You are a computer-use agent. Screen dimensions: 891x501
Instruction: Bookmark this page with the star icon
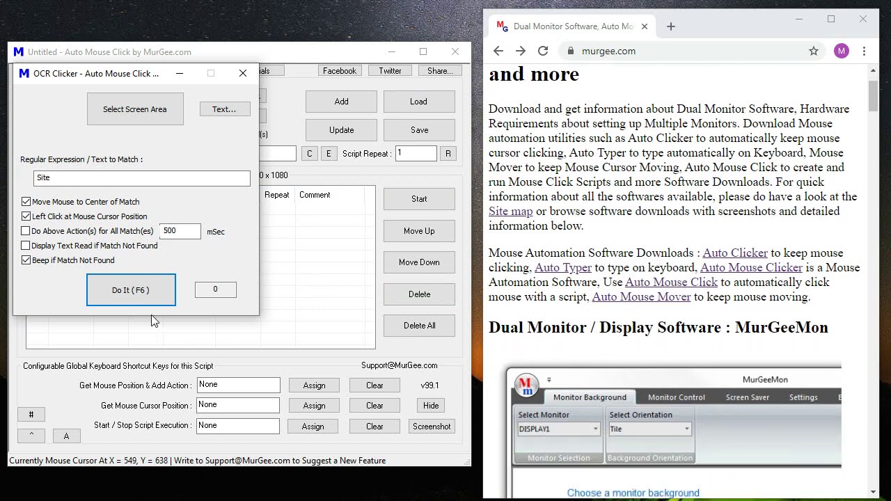click(x=814, y=51)
